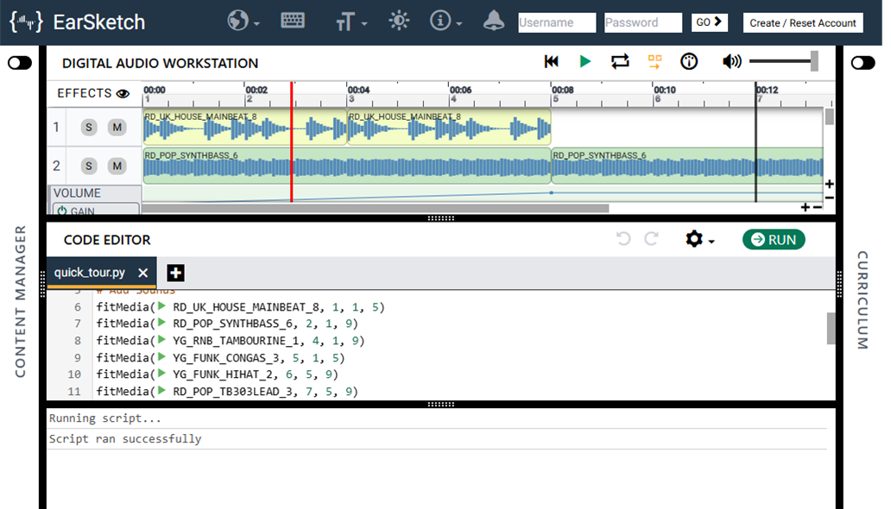This screenshot has height=509, width=891.
Task: Open the font size dropdown
Action: coord(351,22)
